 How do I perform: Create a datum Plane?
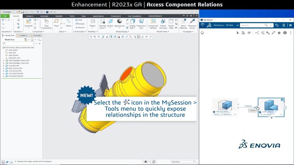tap(56, 23)
